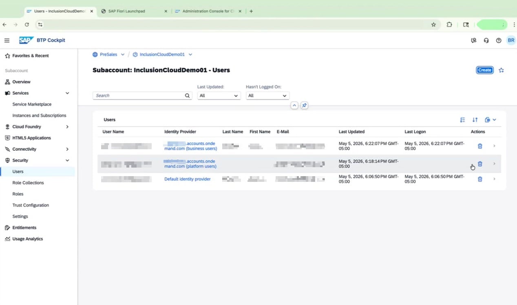The height and width of the screenshot is (305, 517).
Task: Open the business users identity provider link
Action: click(190, 146)
